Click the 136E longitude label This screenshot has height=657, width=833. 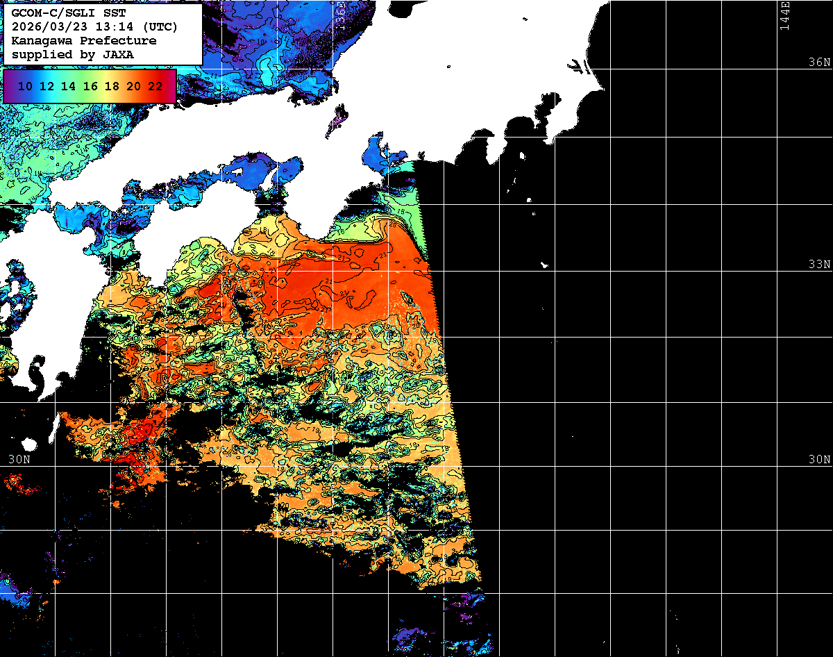[x=339, y=15]
